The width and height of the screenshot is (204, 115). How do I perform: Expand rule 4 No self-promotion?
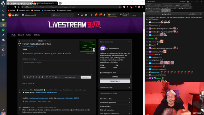click(x=115, y=110)
